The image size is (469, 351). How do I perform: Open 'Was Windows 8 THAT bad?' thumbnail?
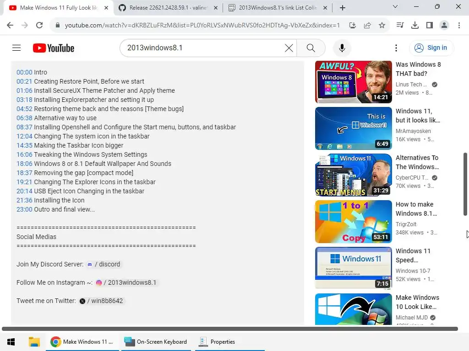(x=353, y=82)
